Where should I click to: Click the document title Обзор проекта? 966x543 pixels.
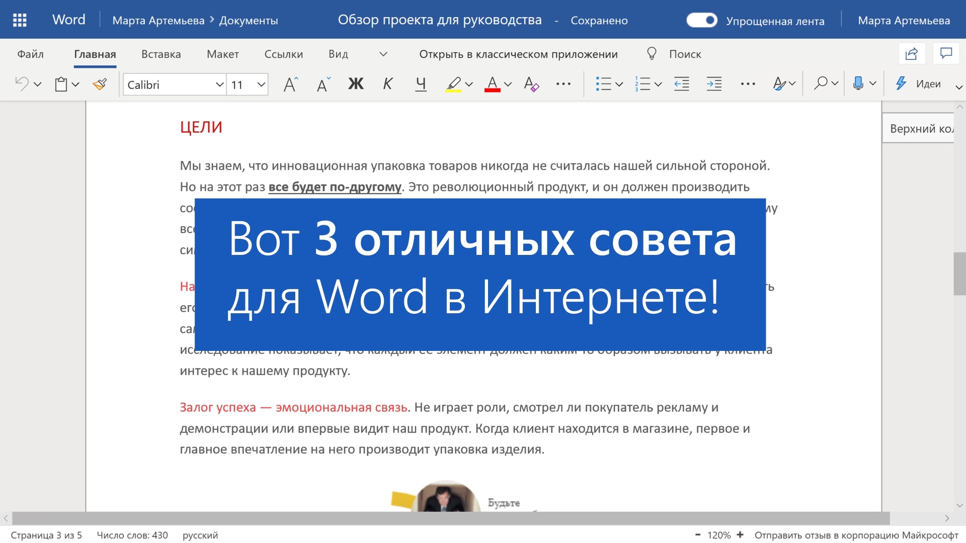(x=440, y=20)
